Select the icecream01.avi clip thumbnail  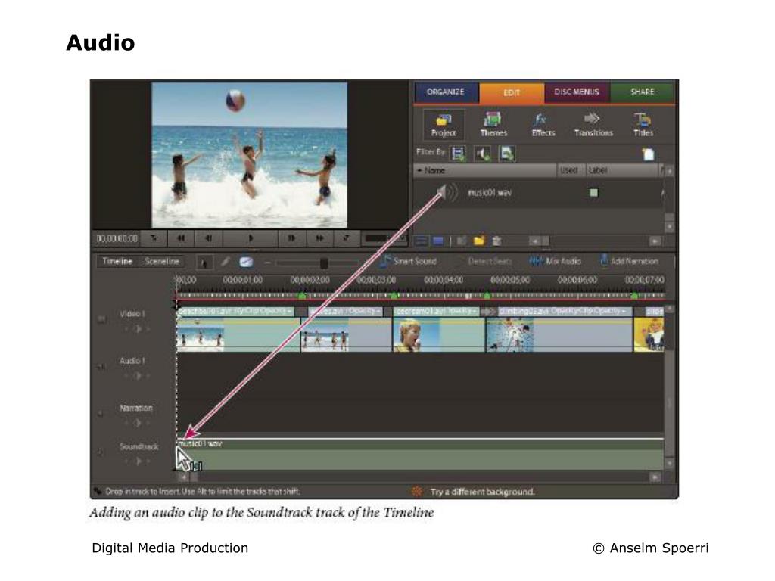416,334
